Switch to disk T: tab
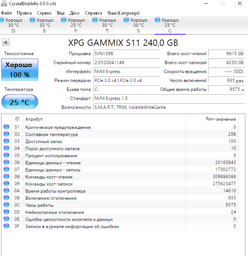 (107, 25)
